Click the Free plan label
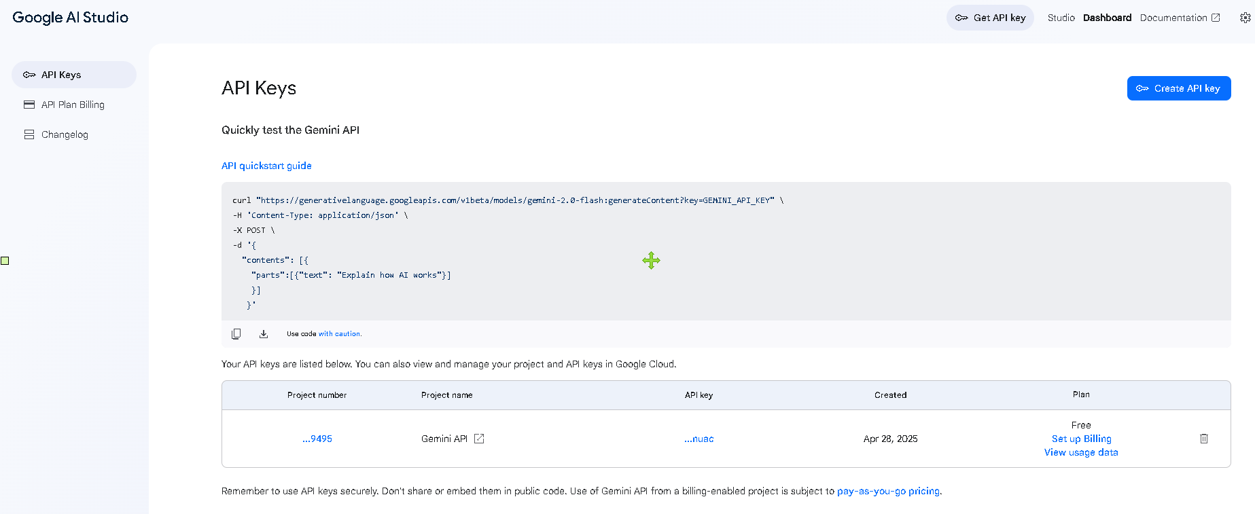Image resolution: width=1255 pixels, height=514 pixels. [1081, 425]
